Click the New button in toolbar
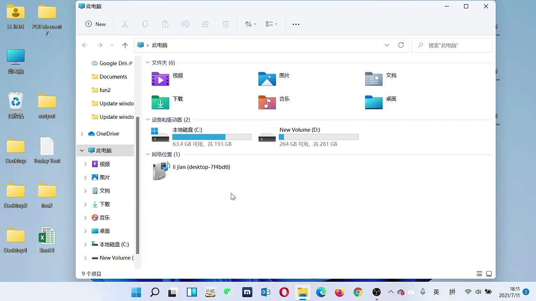Viewport: 536px width, 301px height. coord(95,24)
